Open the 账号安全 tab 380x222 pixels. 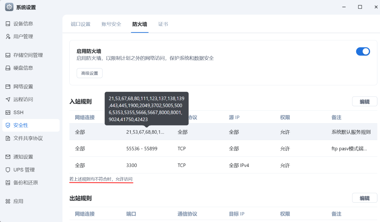coord(111,24)
